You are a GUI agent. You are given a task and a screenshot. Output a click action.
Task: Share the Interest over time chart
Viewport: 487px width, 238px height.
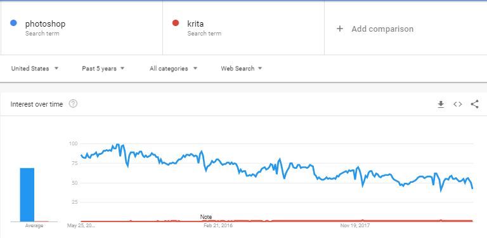(x=474, y=104)
